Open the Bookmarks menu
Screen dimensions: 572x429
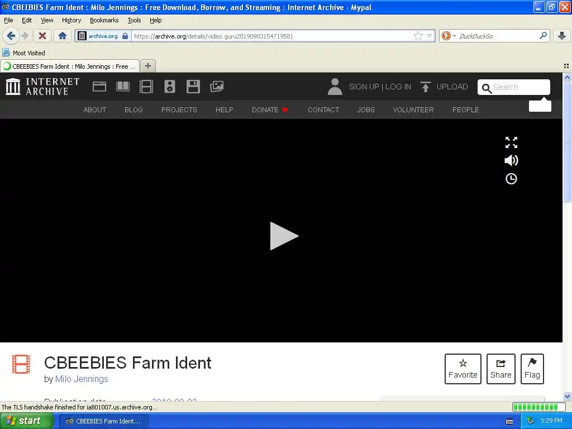[104, 20]
